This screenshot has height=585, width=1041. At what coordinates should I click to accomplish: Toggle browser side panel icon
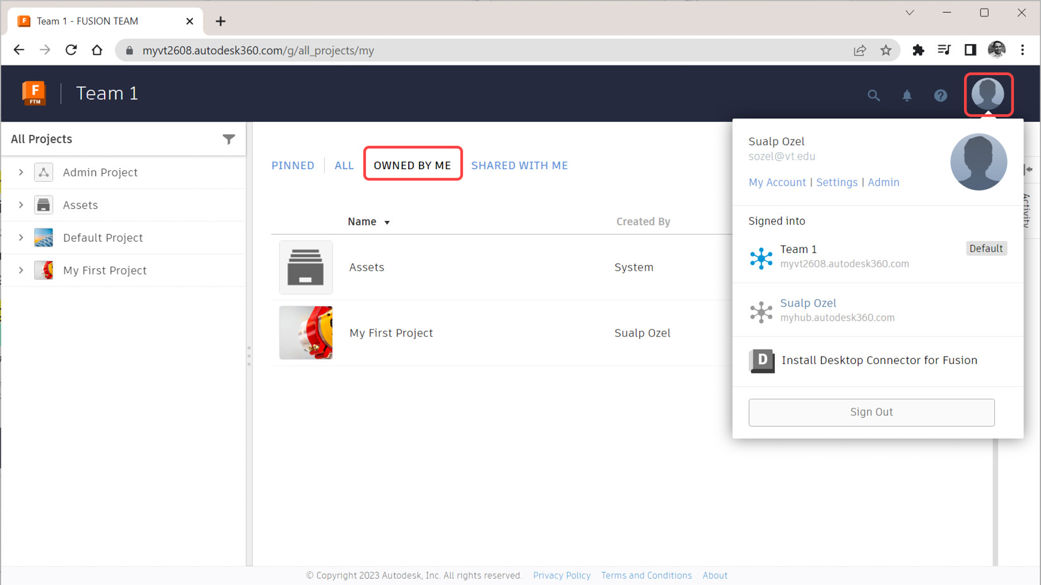970,50
